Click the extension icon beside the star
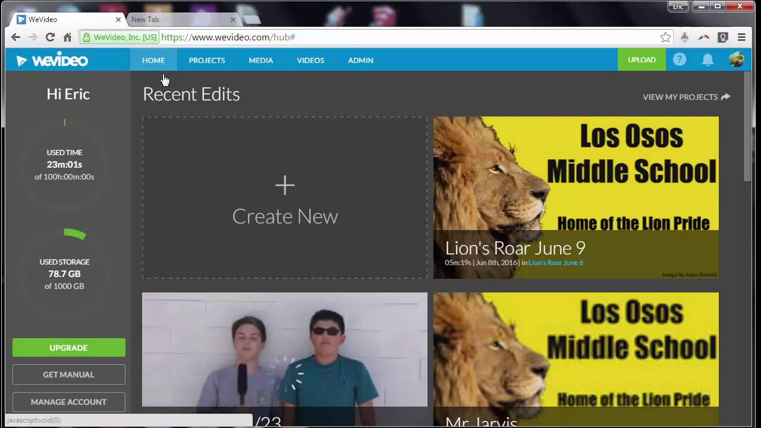 tap(684, 37)
